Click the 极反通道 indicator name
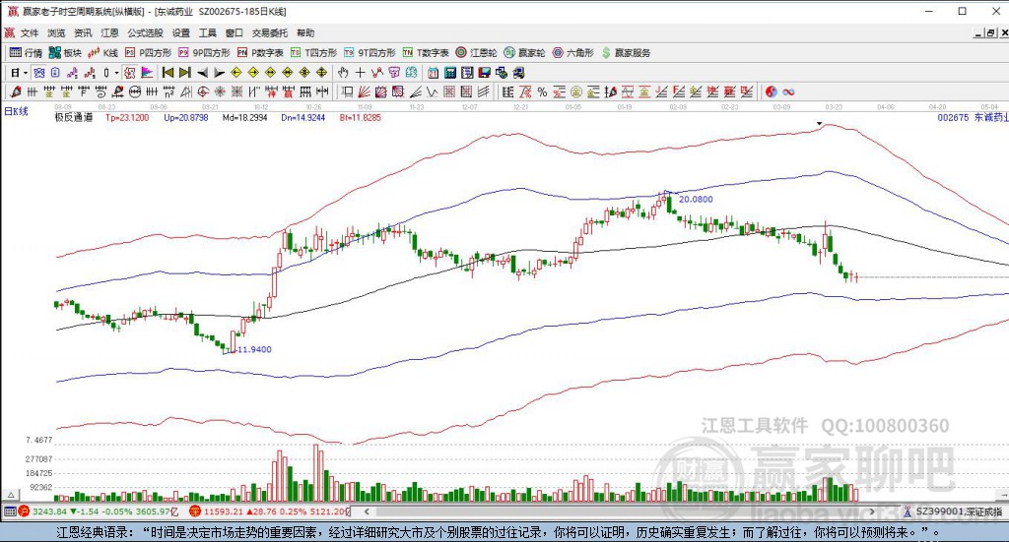1009x542 pixels. click(73, 117)
